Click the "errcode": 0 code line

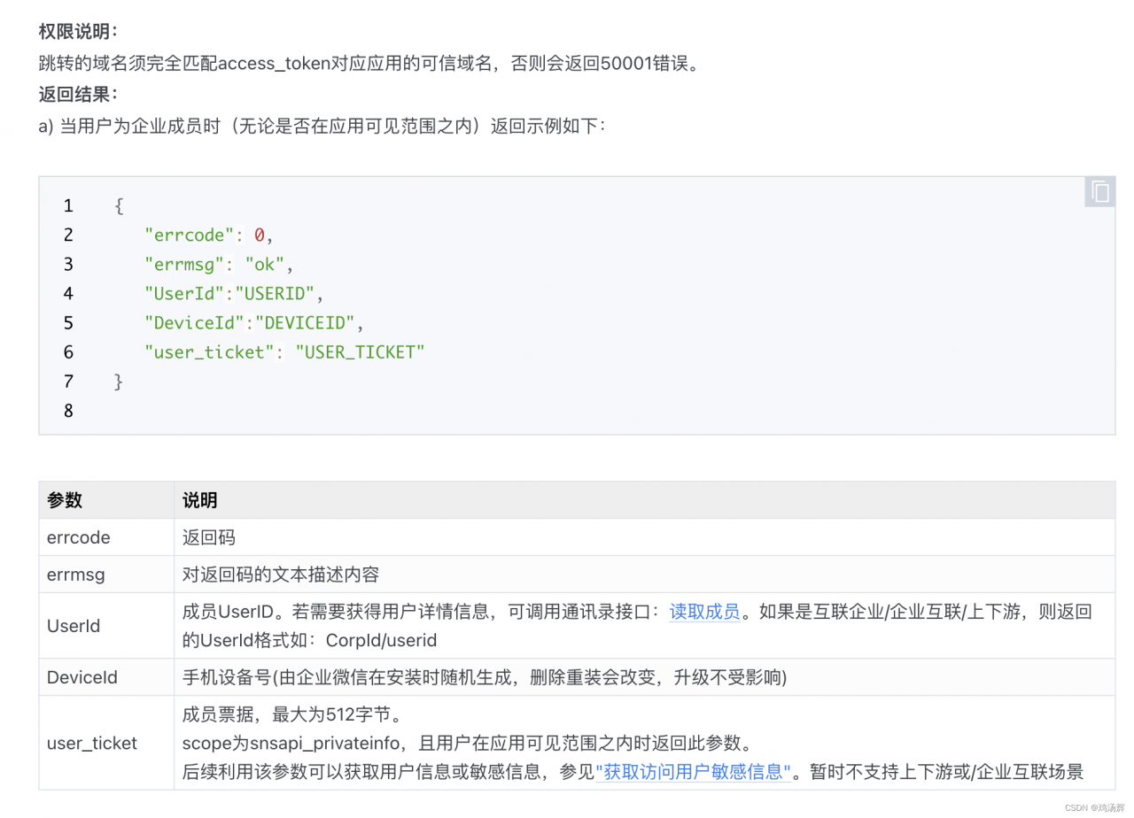tap(210, 235)
